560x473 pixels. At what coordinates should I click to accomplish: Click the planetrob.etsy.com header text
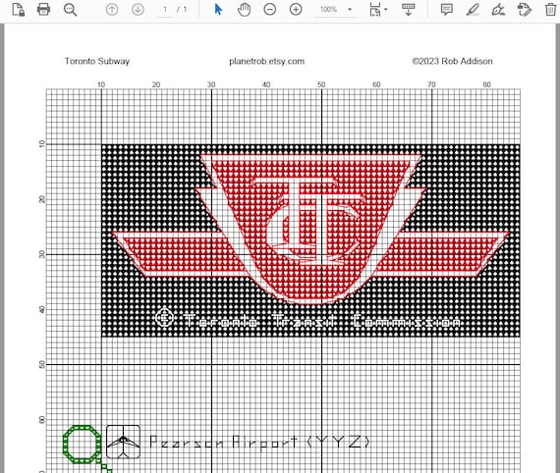point(267,62)
